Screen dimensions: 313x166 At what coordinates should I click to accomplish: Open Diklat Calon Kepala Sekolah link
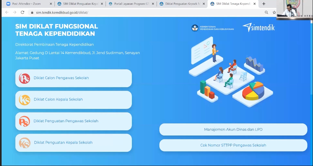coord(58,99)
